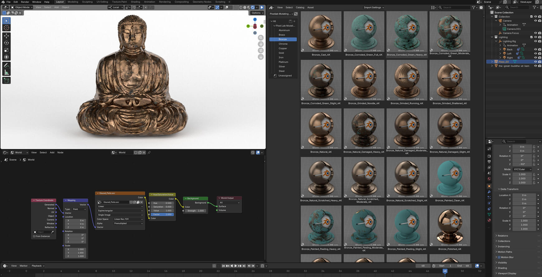This screenshot has height=277, width=542.
Task: Open asset browser settings gear icon
Action: (x=481, y=7)
